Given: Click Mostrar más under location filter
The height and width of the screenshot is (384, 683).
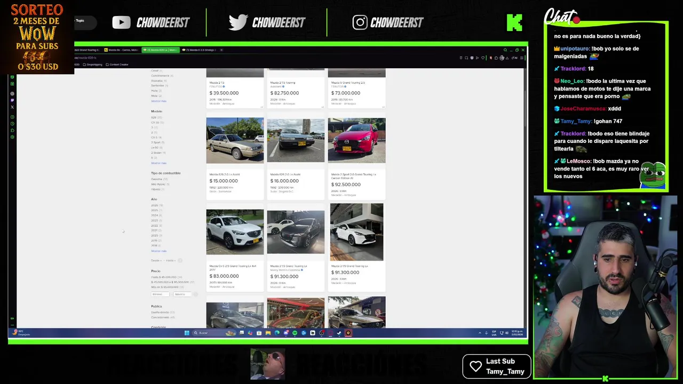Looking at the screenshot, I should click(158, 101).
